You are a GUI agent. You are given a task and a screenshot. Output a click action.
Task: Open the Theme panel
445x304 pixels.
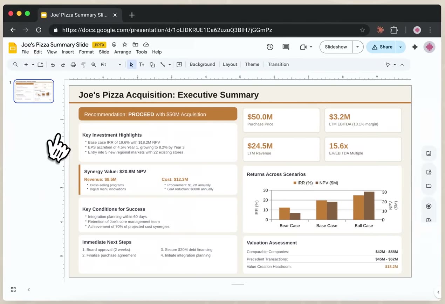click(252, 64)
